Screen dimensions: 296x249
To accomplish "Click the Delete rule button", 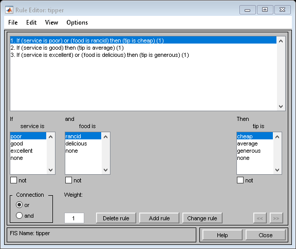I will click(x=116, y=218).
